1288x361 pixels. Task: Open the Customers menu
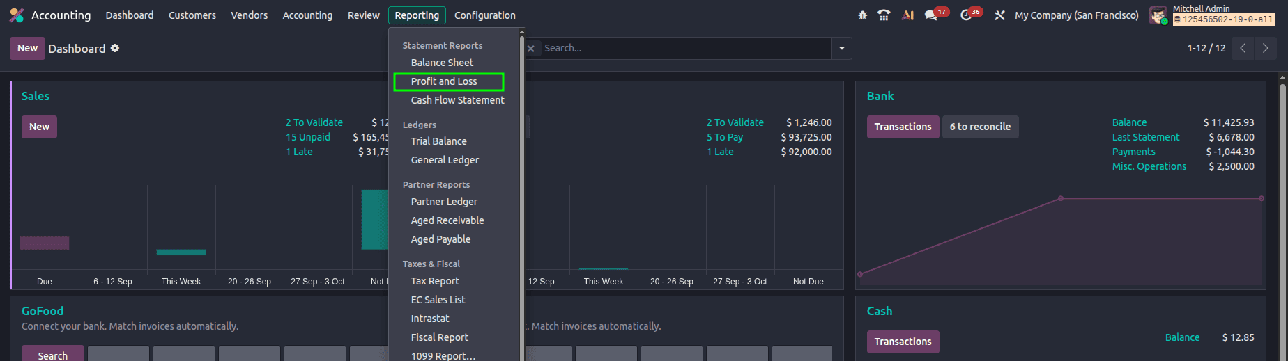(x=192, y=15)
